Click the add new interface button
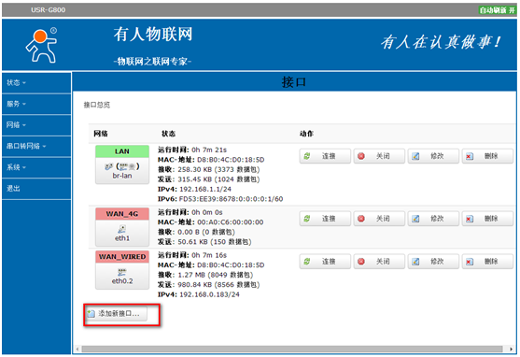 point(116,313)
